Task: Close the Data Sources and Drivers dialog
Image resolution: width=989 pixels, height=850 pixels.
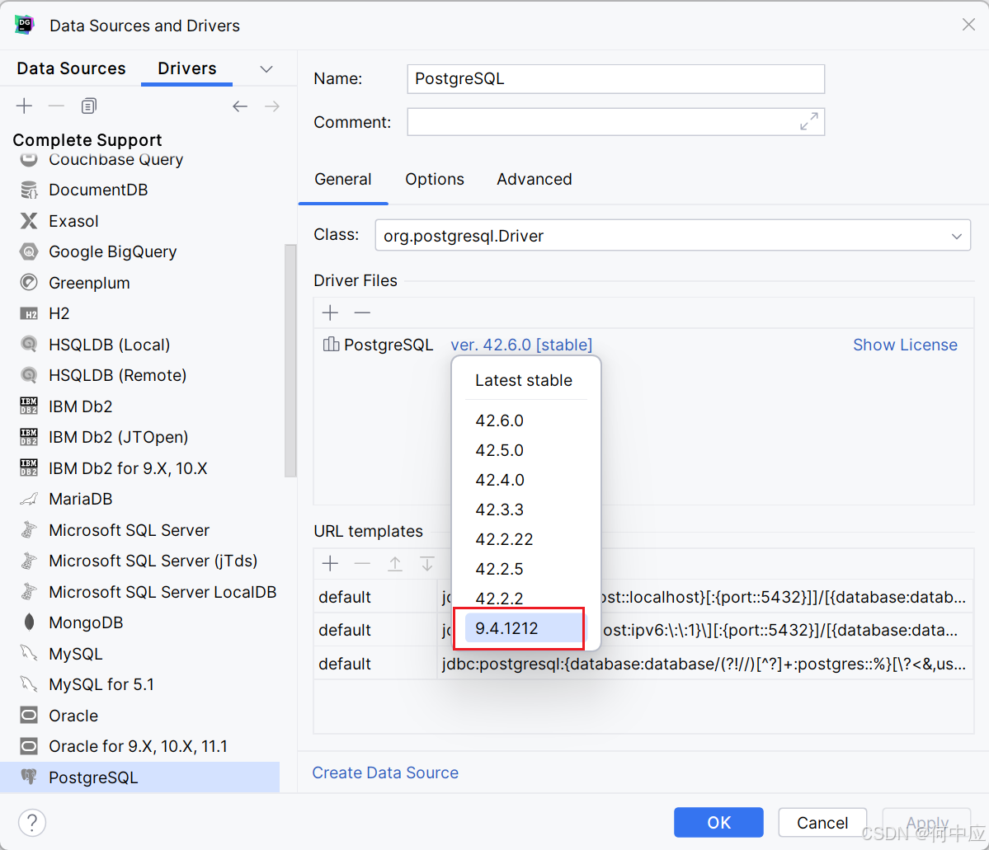Action: (968, 25)
